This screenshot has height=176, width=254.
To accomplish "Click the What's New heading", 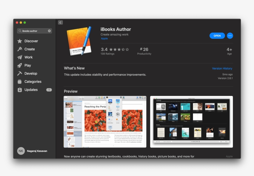I will (x=74, y=68).
